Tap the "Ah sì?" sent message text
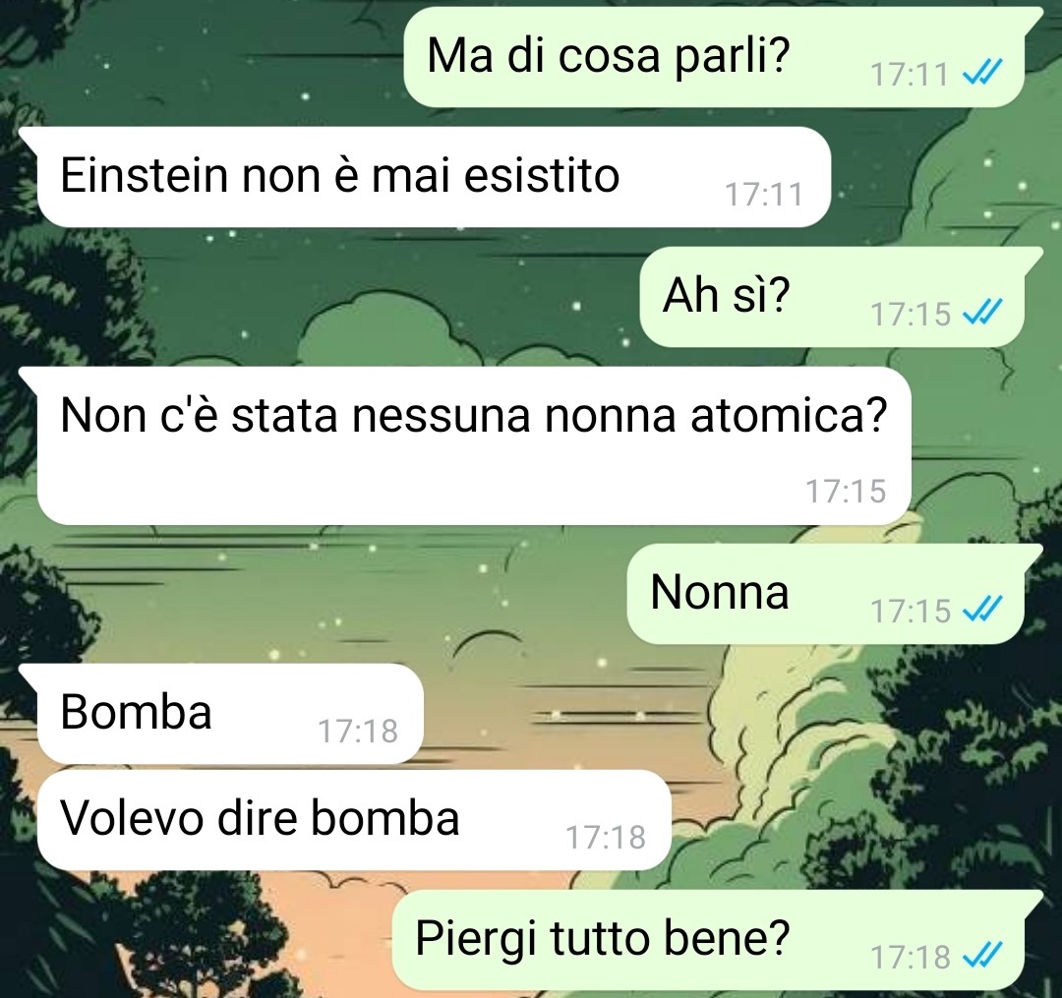1062x998 pixels. click(x=726, y=296)
